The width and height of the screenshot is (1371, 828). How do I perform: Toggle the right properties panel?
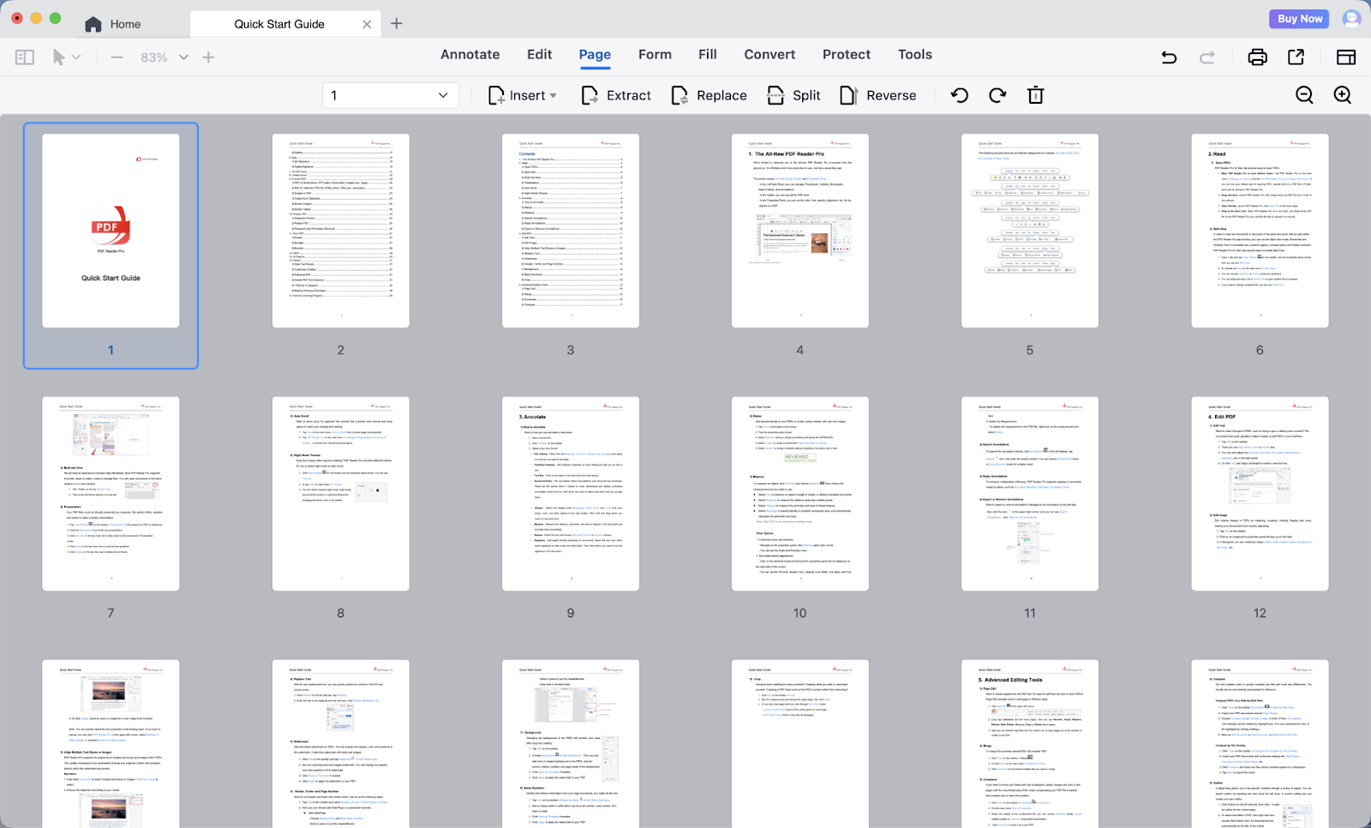(1346, 57)
